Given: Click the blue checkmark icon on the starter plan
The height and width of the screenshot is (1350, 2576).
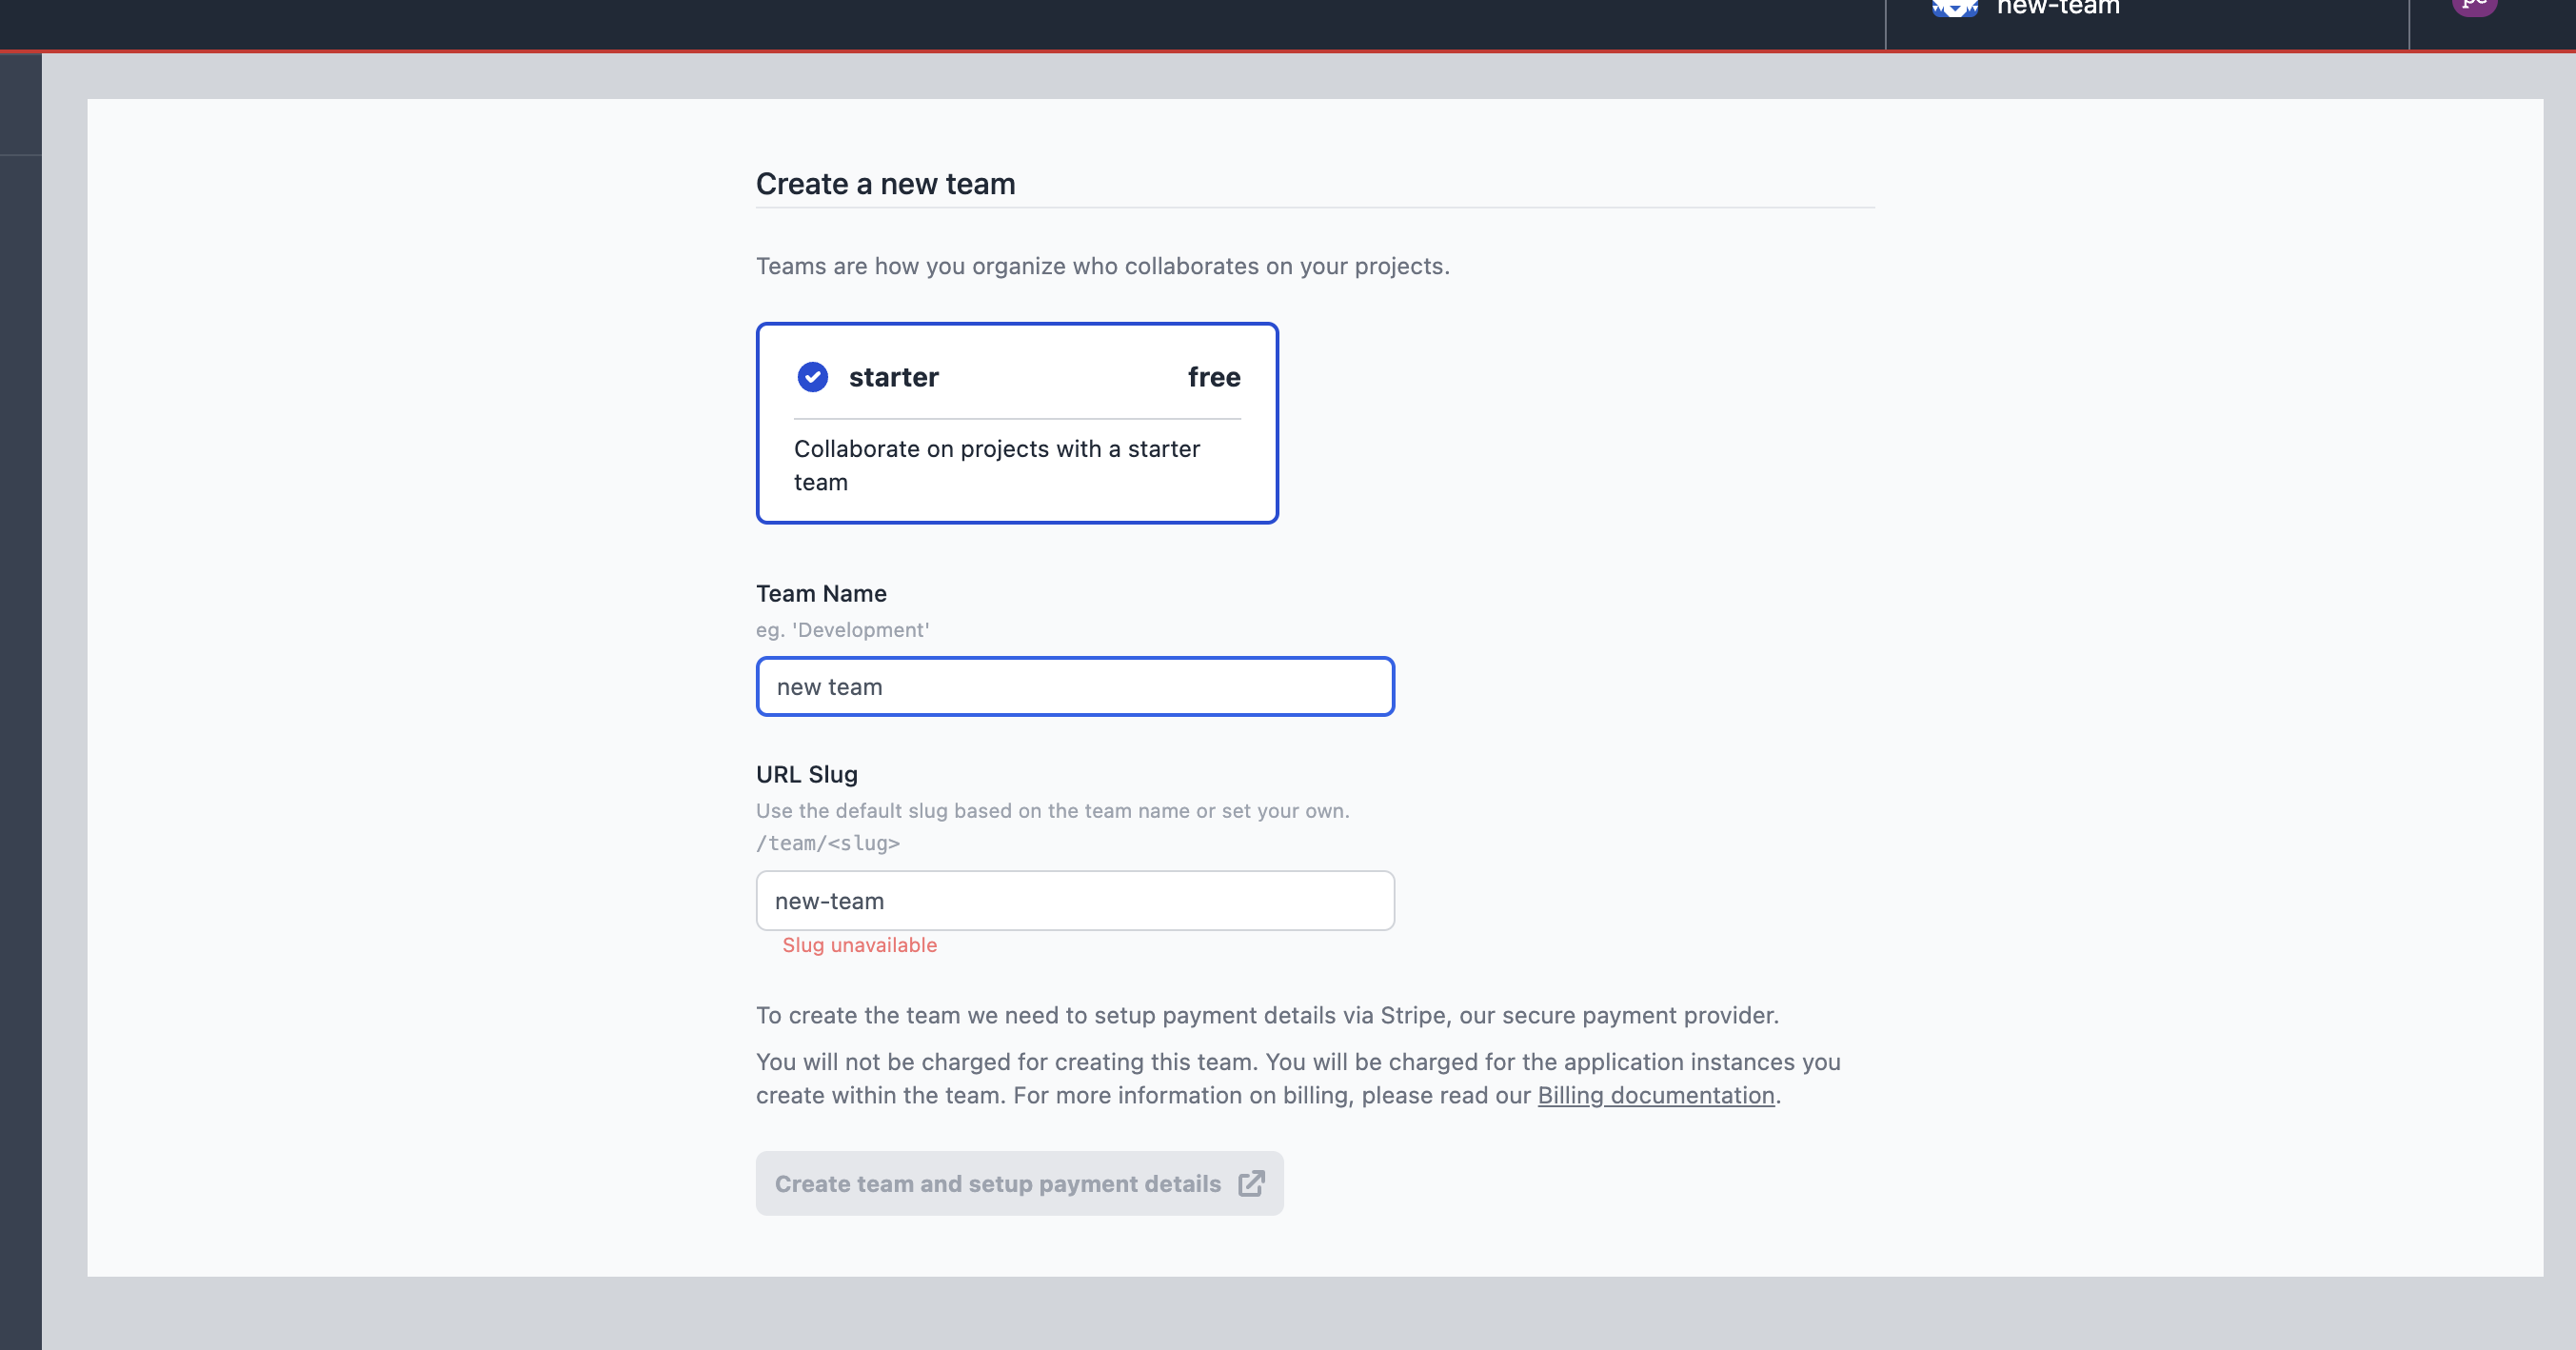Looking at the screenshot, I should pyautogui.click(x=813, y=377).
